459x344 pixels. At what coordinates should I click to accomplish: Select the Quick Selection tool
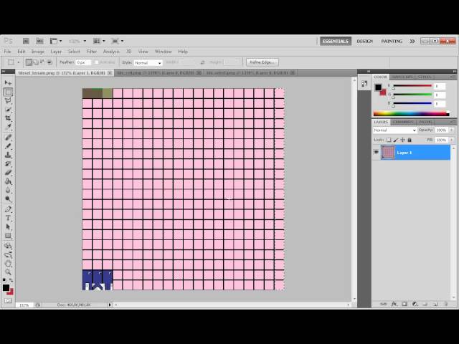coord(8,110)
